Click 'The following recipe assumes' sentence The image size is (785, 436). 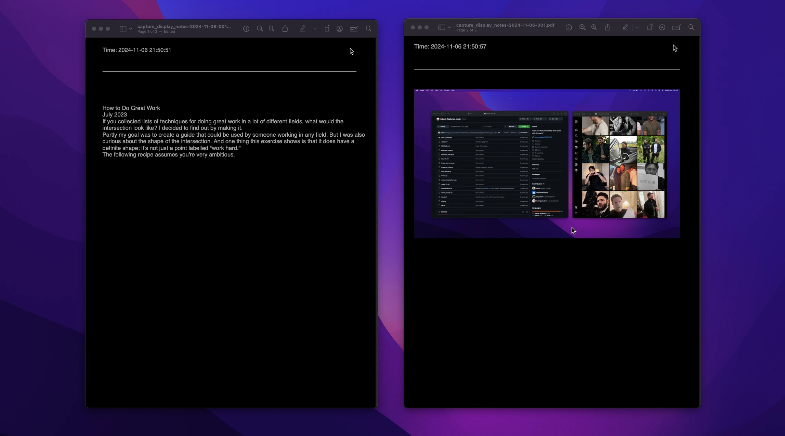(169, 155)
